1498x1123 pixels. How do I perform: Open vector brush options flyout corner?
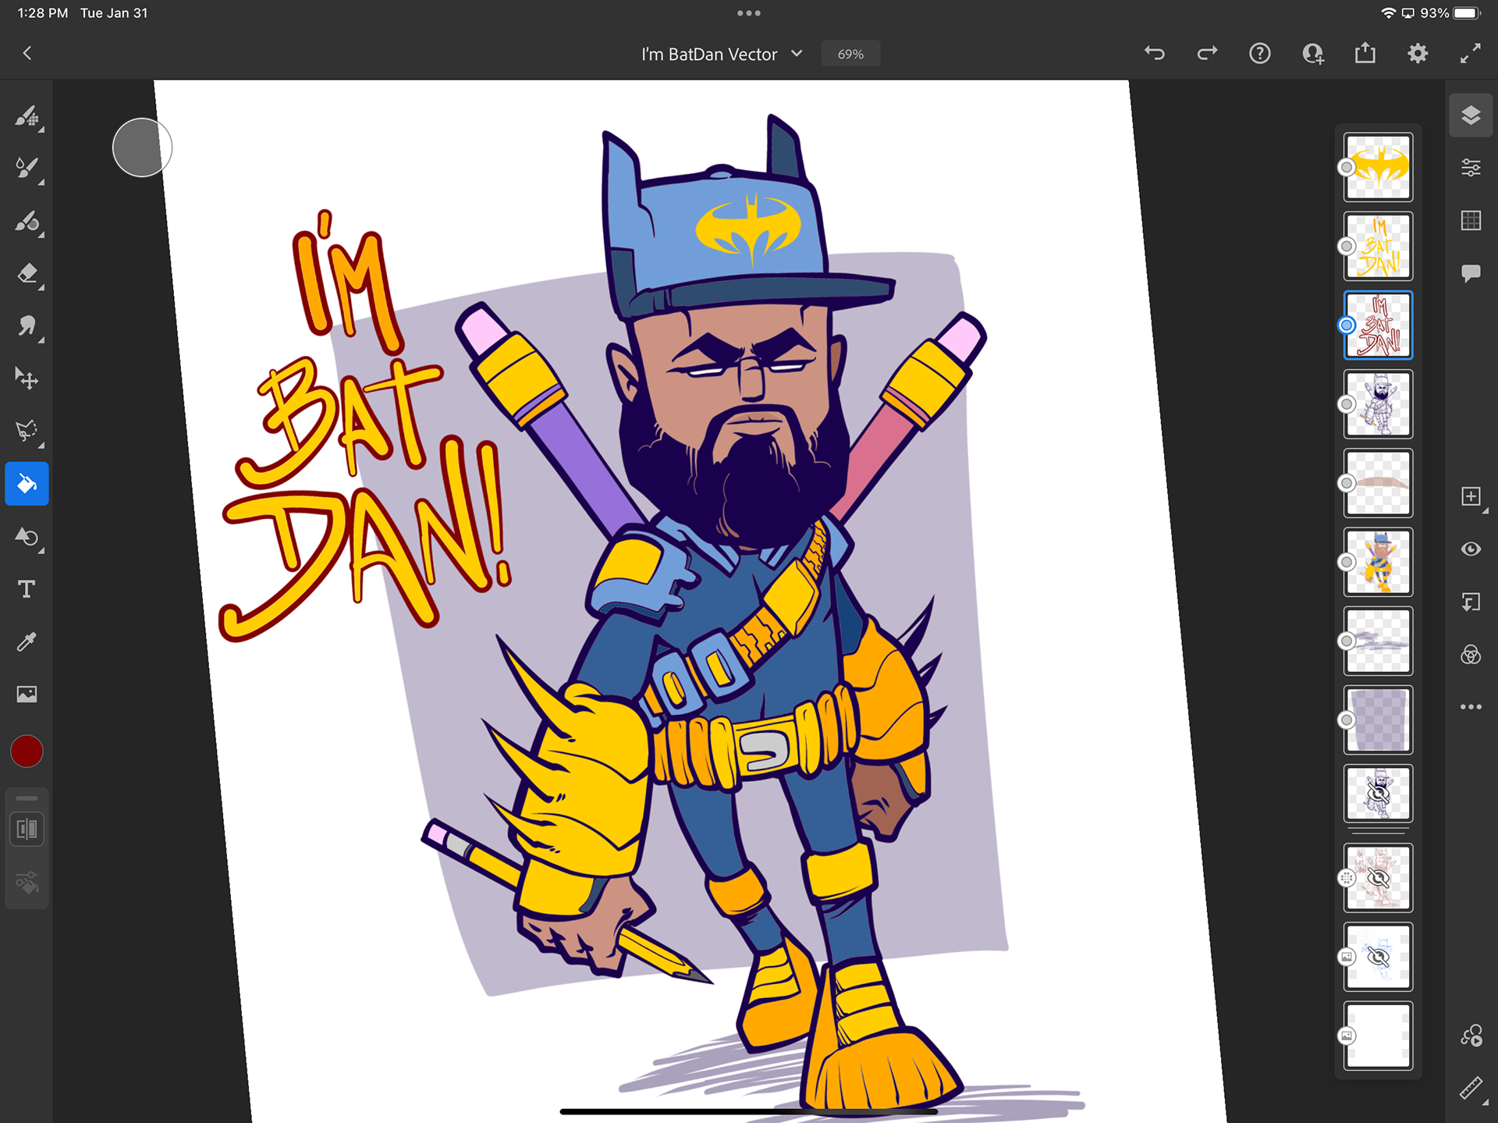tap(41, 236)
